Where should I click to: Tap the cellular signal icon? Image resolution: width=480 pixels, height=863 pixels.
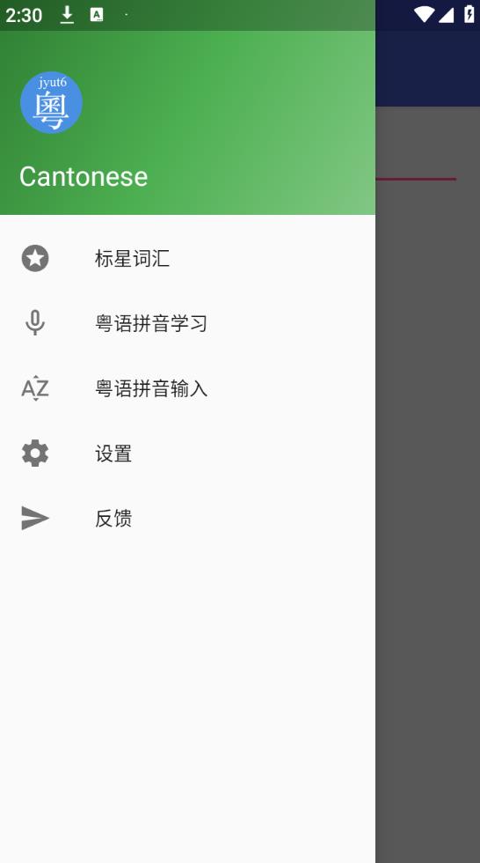(447, 15)
